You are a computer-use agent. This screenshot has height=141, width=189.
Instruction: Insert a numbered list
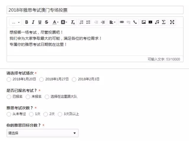click(82, 22)
